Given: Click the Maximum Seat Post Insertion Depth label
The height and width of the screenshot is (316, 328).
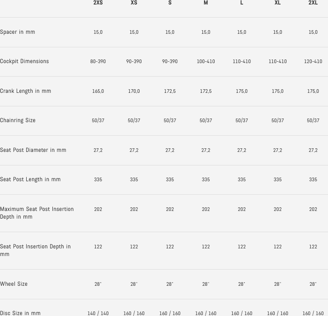Looking at the screenshot, I should tap(37, 213).
